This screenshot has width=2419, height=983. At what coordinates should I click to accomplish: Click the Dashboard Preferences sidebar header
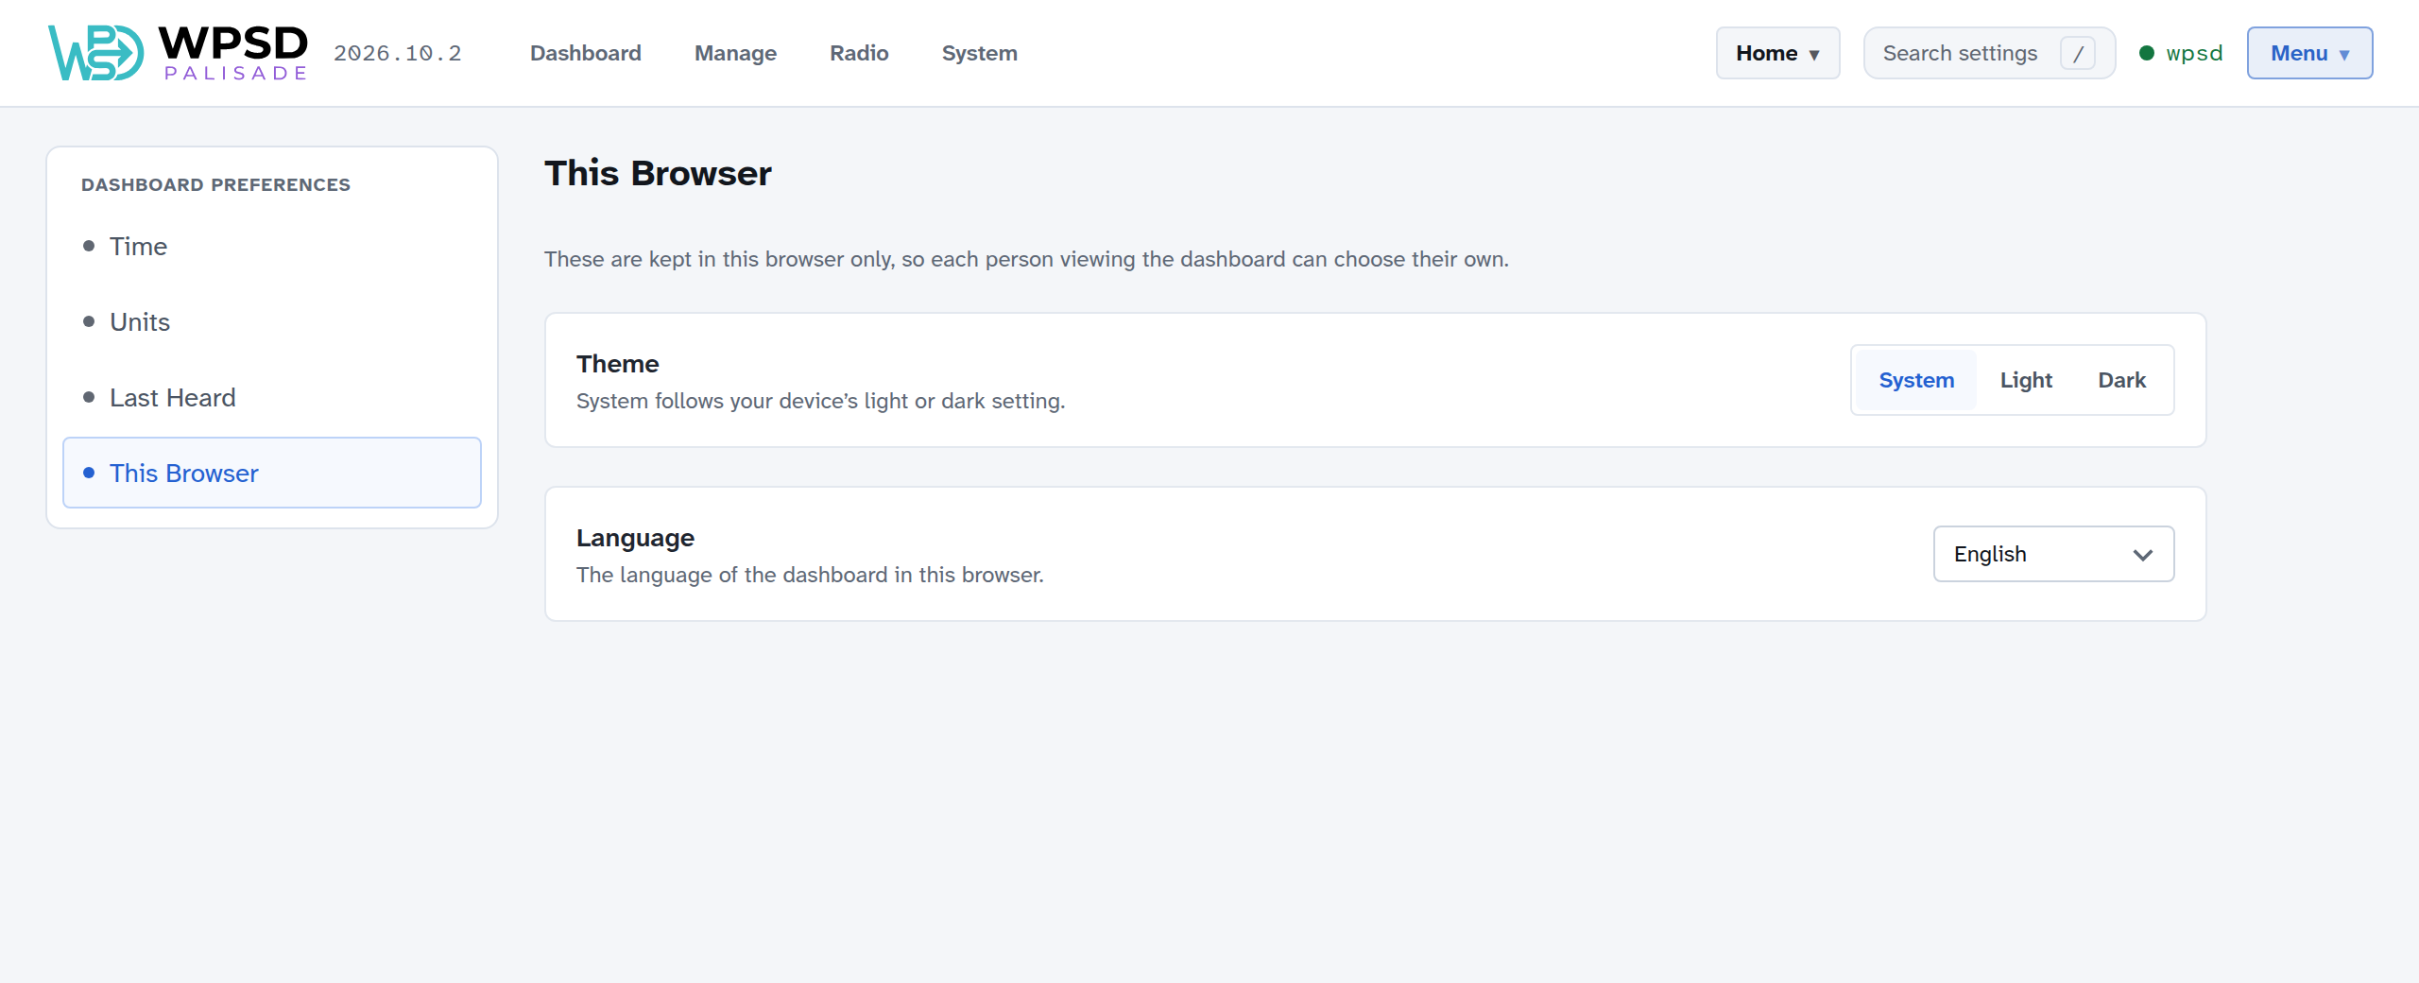point(215,184)
